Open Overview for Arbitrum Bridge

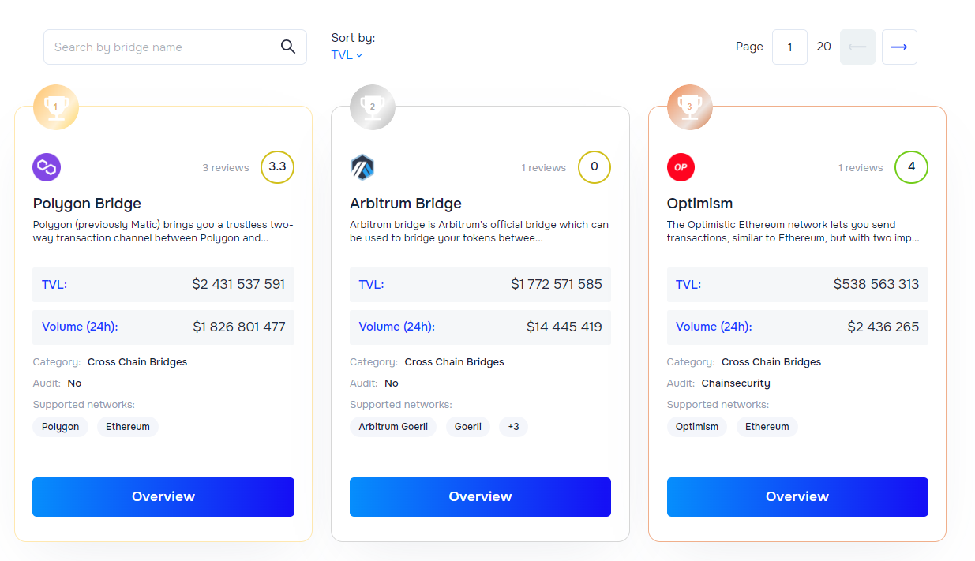tap(480, 497)
